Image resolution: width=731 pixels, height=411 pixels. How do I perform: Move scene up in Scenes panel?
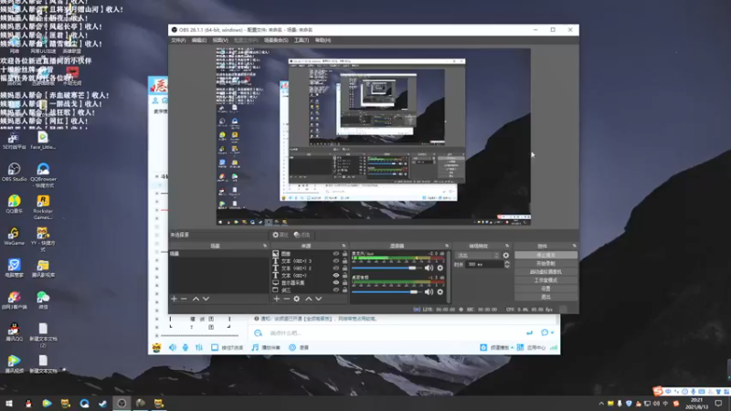tap(196, 299)
